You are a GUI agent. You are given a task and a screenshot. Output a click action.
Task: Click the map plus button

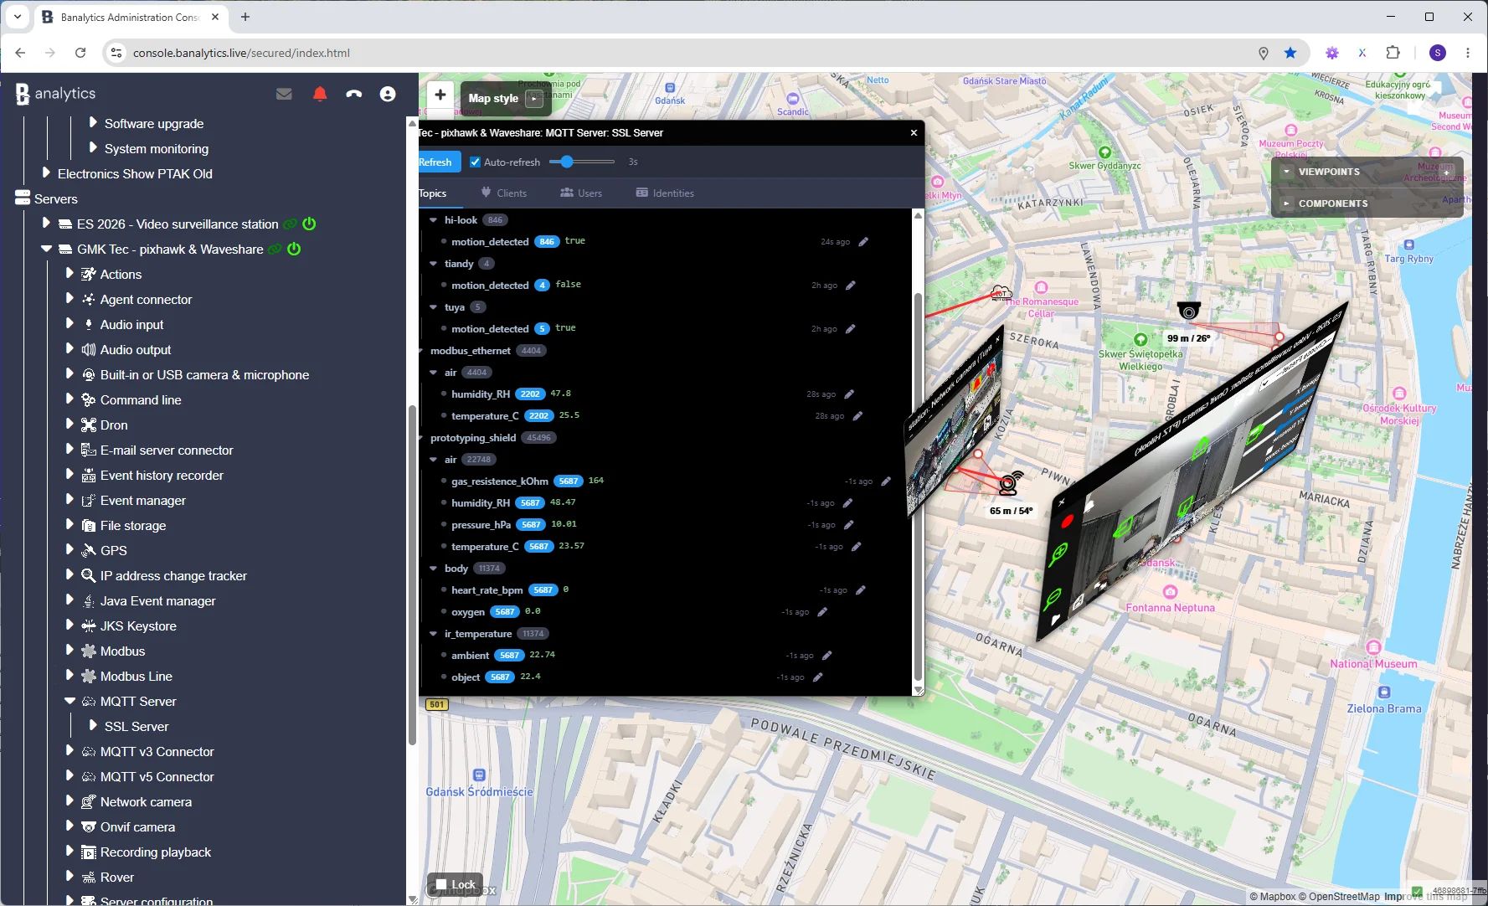pyautogui.click(x=440, y=95)
